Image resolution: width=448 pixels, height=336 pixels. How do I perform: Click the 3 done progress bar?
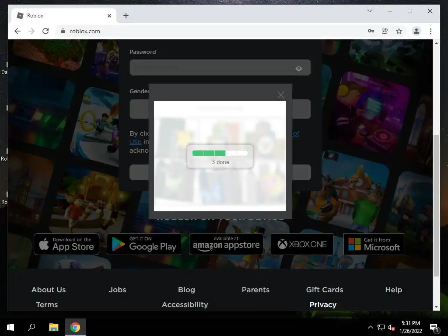click(x=220, y=153)
